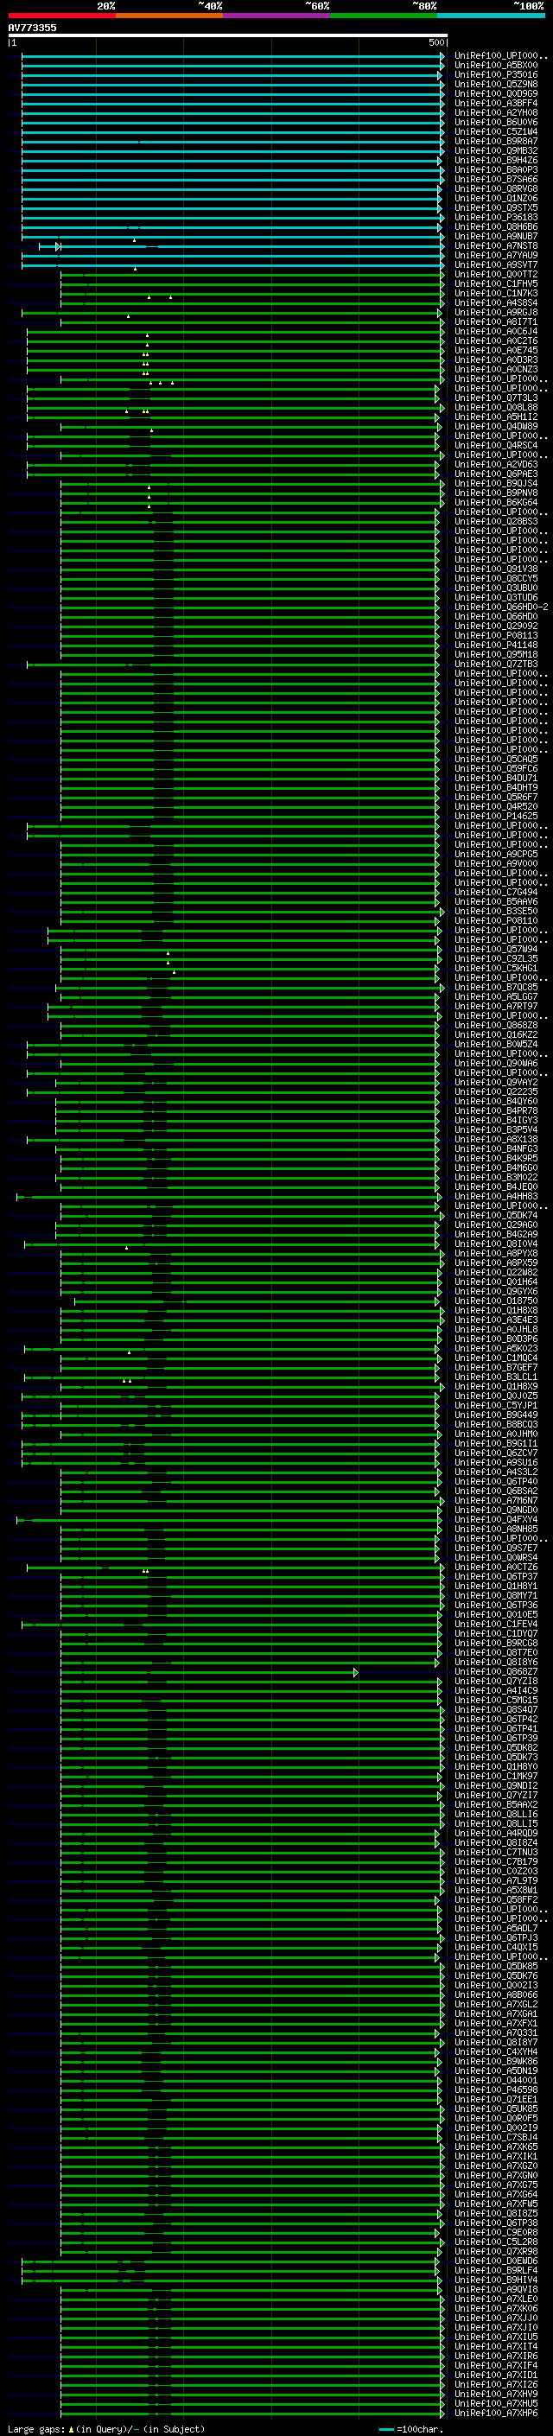Open hit UniRef100_A9RGJ8
The width and height of the screenshot is (553, 2436).
496,312
